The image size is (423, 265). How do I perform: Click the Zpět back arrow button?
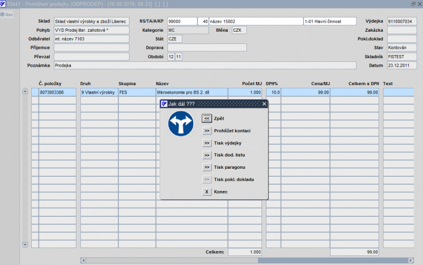[207, 118]
